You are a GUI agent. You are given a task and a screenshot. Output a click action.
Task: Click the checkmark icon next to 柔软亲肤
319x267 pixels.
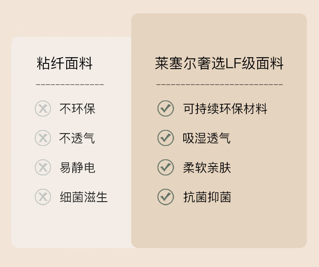click(165, 167)
